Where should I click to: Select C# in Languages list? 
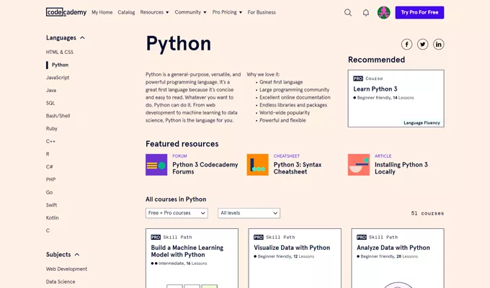[x=50, y=167]
